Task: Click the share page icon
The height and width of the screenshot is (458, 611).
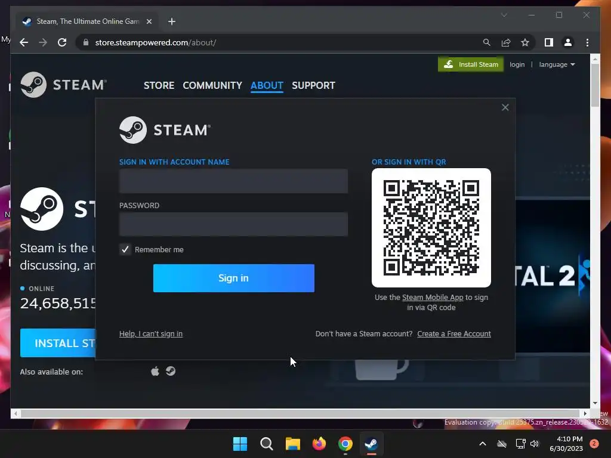Action: pos(506,42)
